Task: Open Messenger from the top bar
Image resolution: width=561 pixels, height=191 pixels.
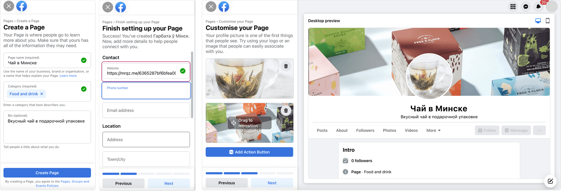Action: (x=526, y=6)
